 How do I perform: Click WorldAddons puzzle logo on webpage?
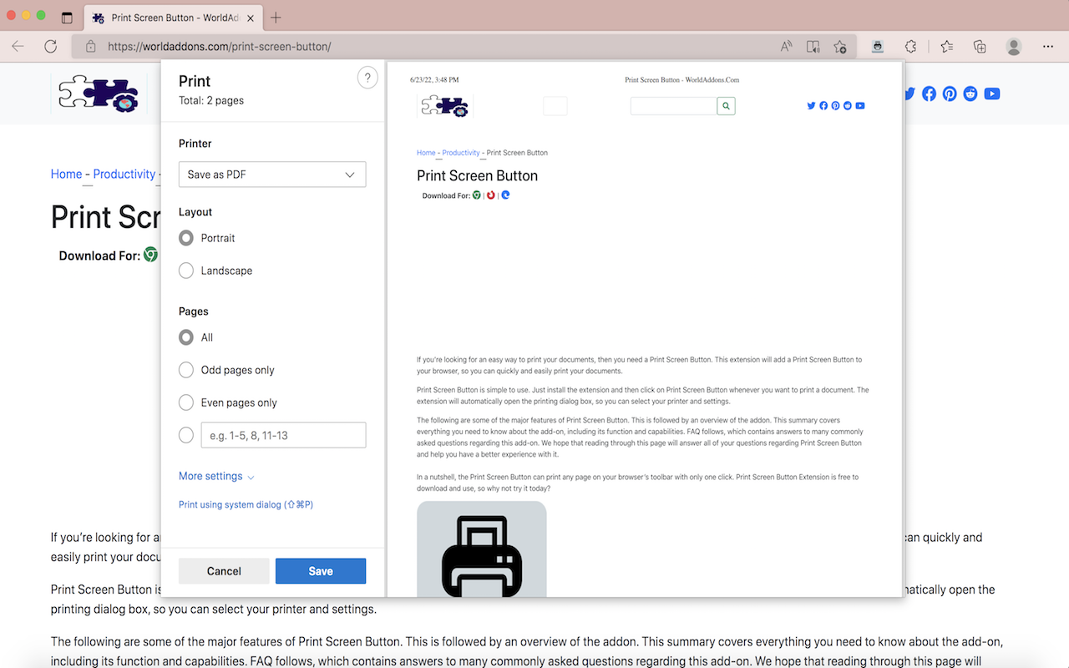[99, 94]
